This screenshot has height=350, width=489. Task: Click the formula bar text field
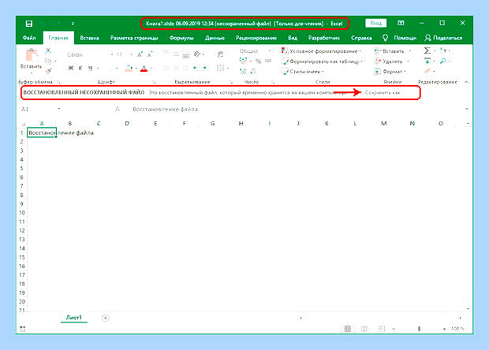tap(297, 109)
